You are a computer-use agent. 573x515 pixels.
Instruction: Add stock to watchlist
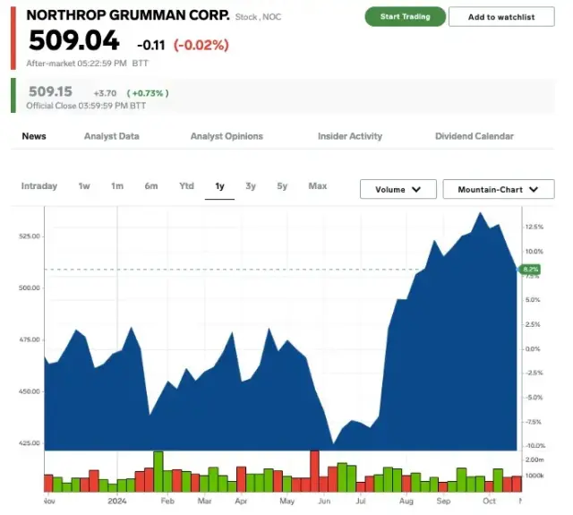pyautogui.click(x=500, y=17)
